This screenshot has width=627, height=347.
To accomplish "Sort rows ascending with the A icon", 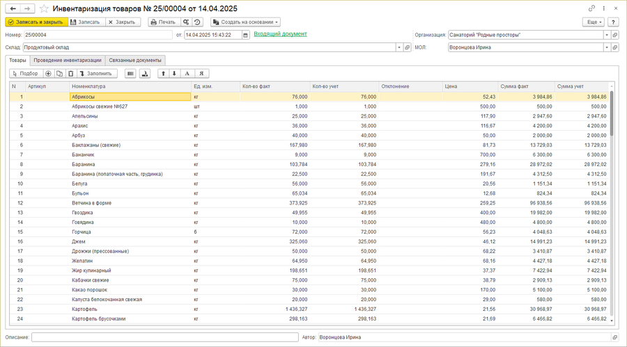I will tap(187, 73).
